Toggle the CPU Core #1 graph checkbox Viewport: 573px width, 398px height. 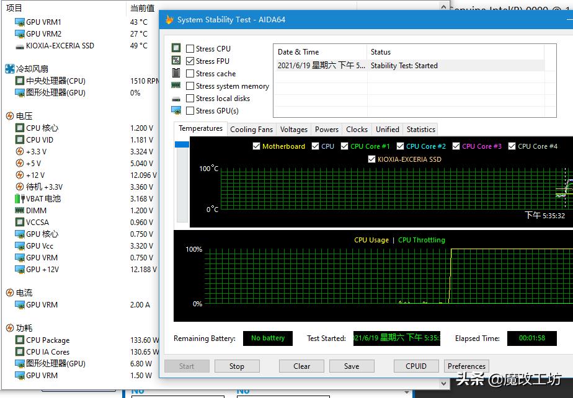tap(345, 146)
